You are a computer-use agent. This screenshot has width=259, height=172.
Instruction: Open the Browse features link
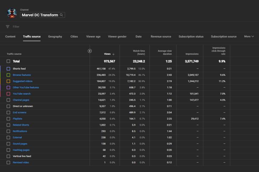point(22,75)
